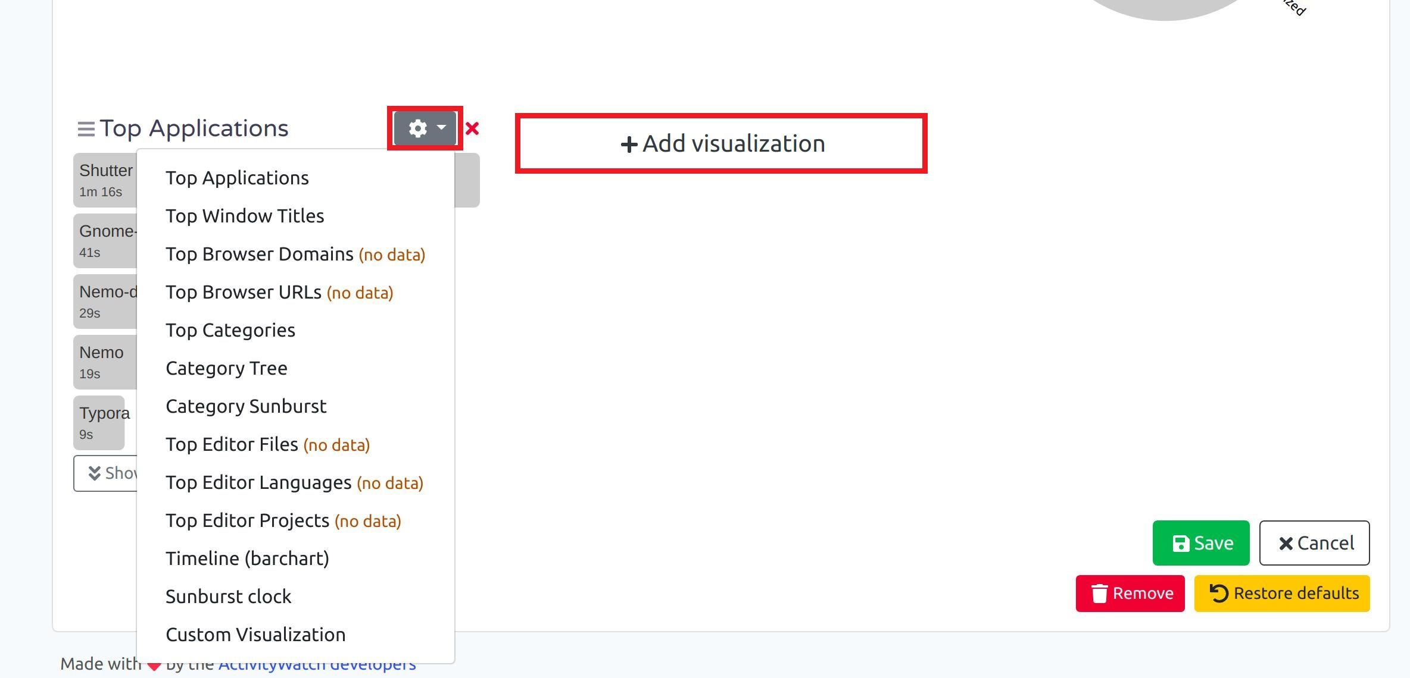Select Timeline (barchart) visualization
1410x678 pixels.
point(247,558)
